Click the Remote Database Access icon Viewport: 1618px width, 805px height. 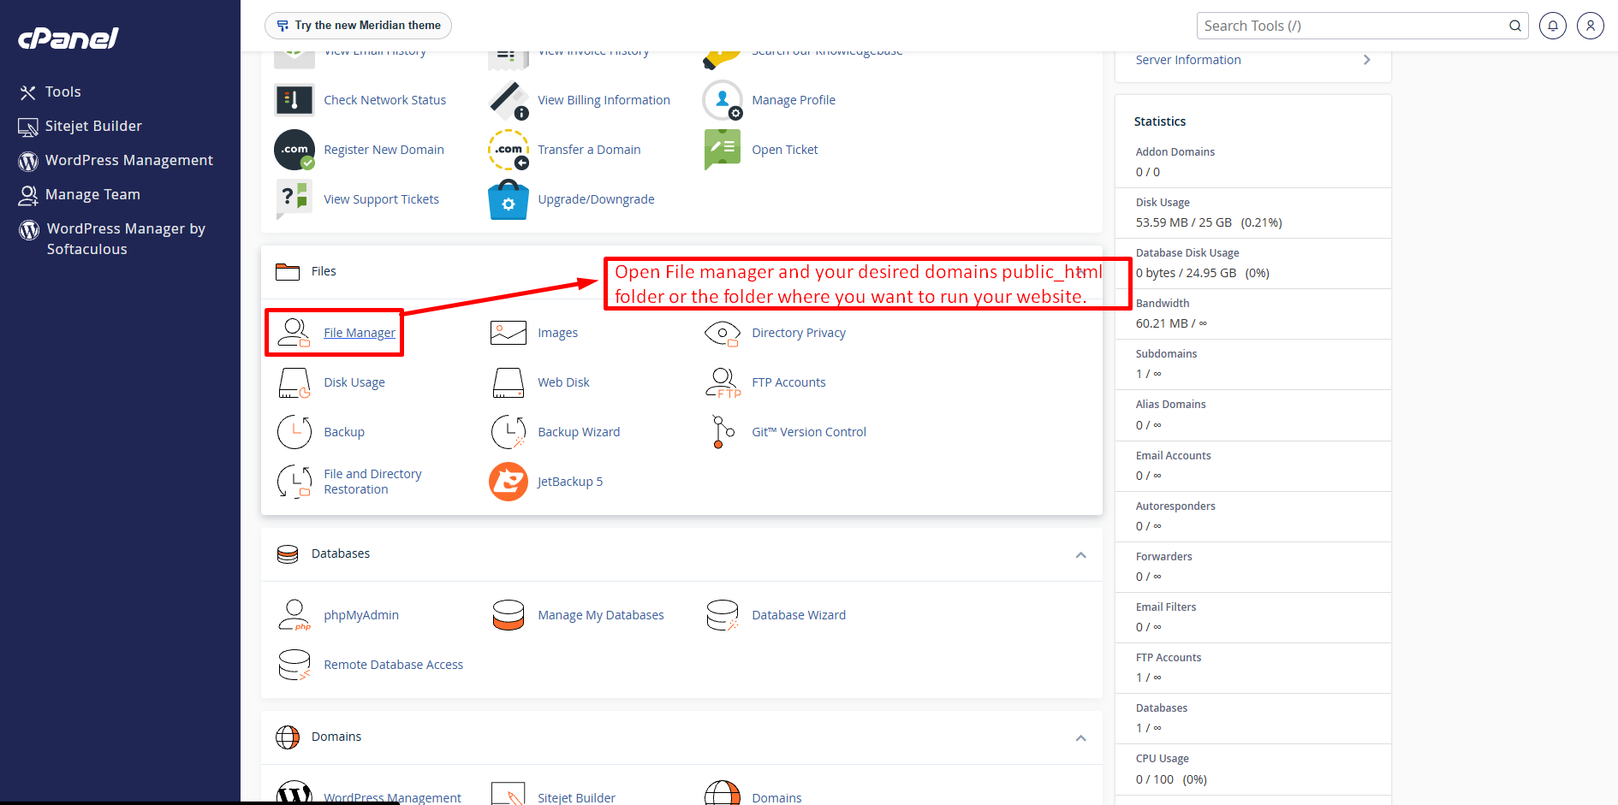pos(294,665)
